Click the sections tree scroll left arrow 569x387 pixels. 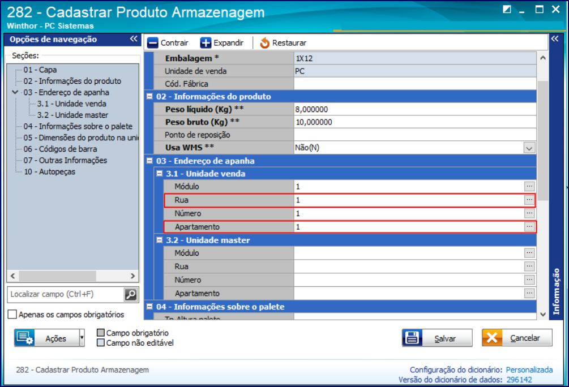click(13, 276)
